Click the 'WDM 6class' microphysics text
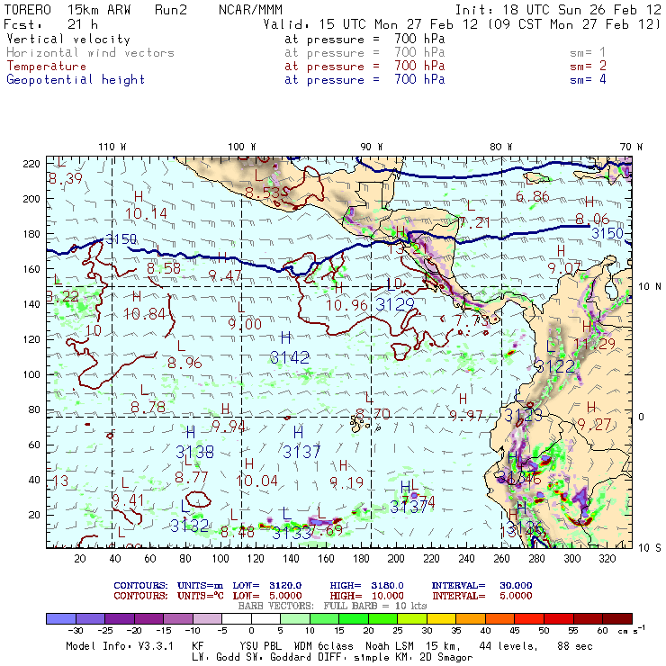Image resolution: width=666 pixels, height=666 pixels. 323,646
